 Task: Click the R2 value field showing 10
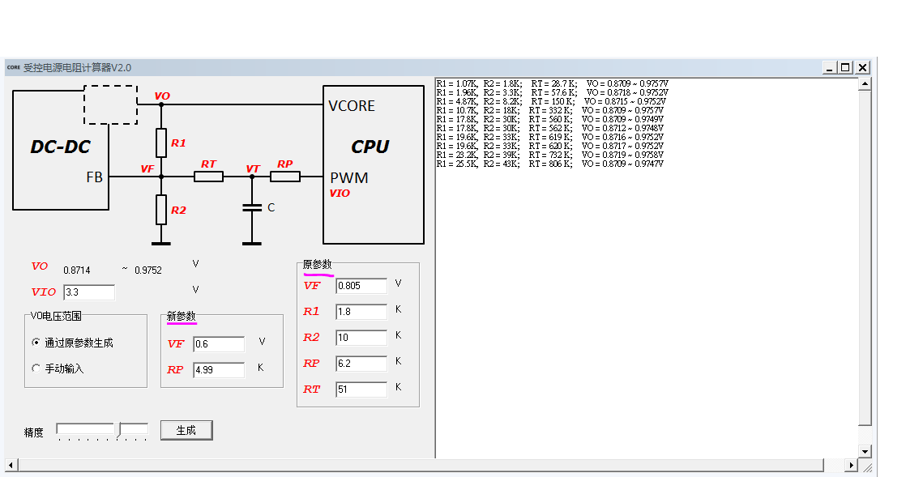(361, 338)
